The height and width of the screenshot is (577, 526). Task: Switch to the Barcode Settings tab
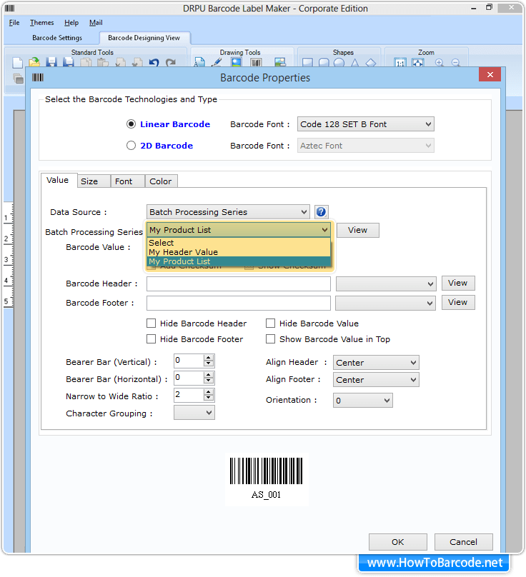(57, 38)
